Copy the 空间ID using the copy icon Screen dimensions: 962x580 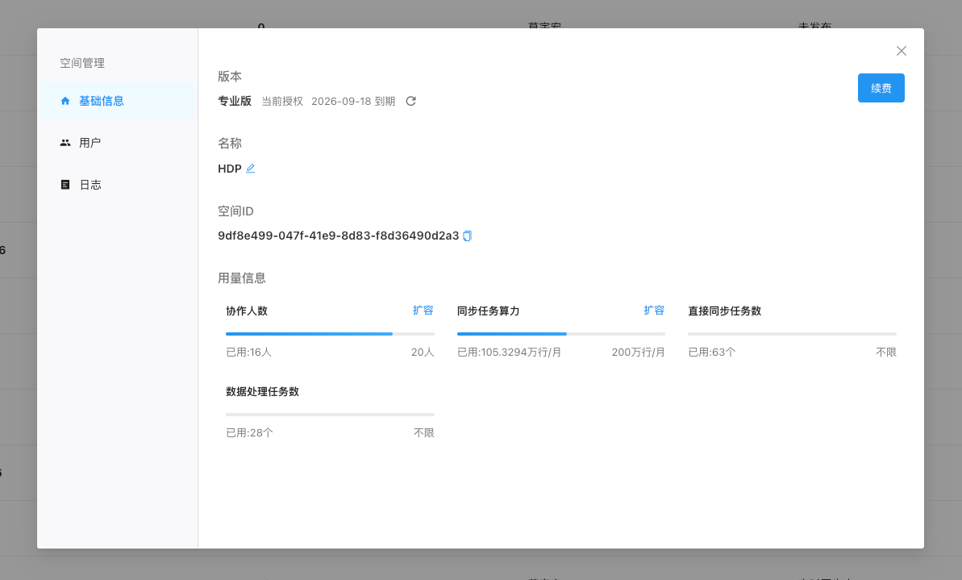click(467, 236)
